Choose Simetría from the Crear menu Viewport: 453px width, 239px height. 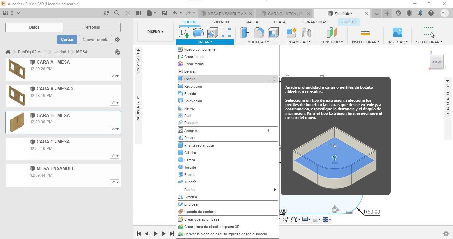(227, 197)
